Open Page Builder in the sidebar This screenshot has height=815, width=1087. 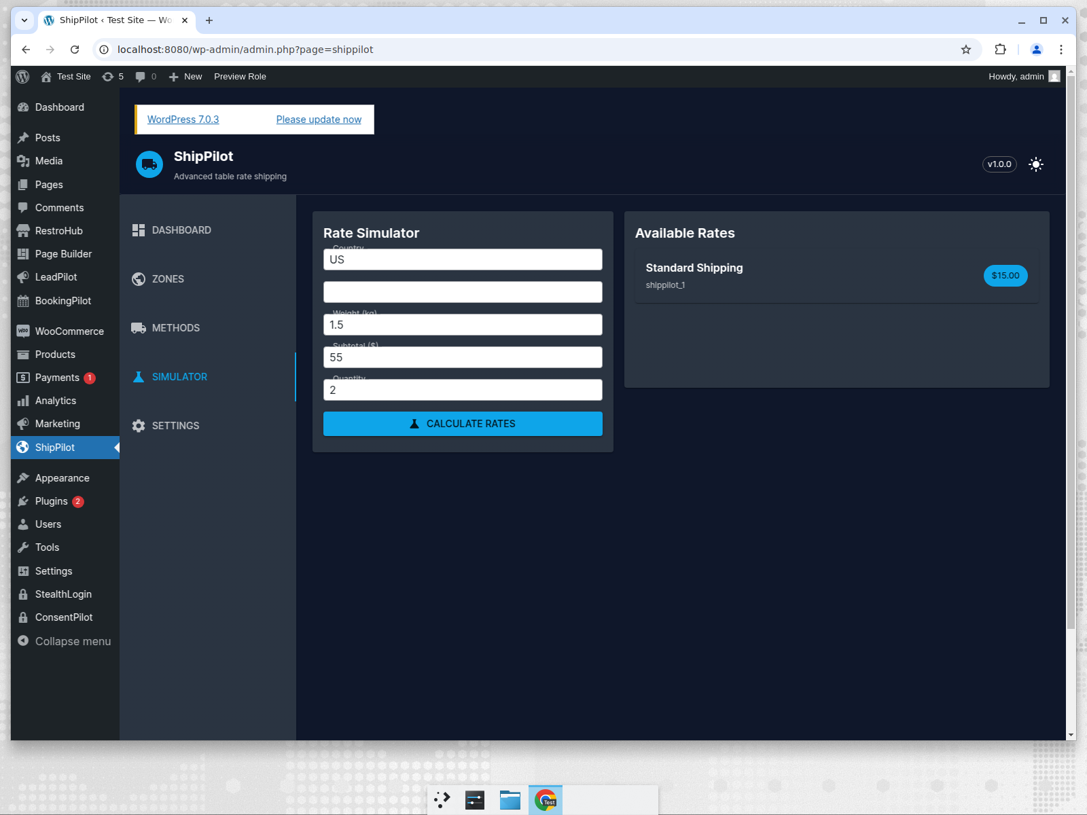coord(65,254)
